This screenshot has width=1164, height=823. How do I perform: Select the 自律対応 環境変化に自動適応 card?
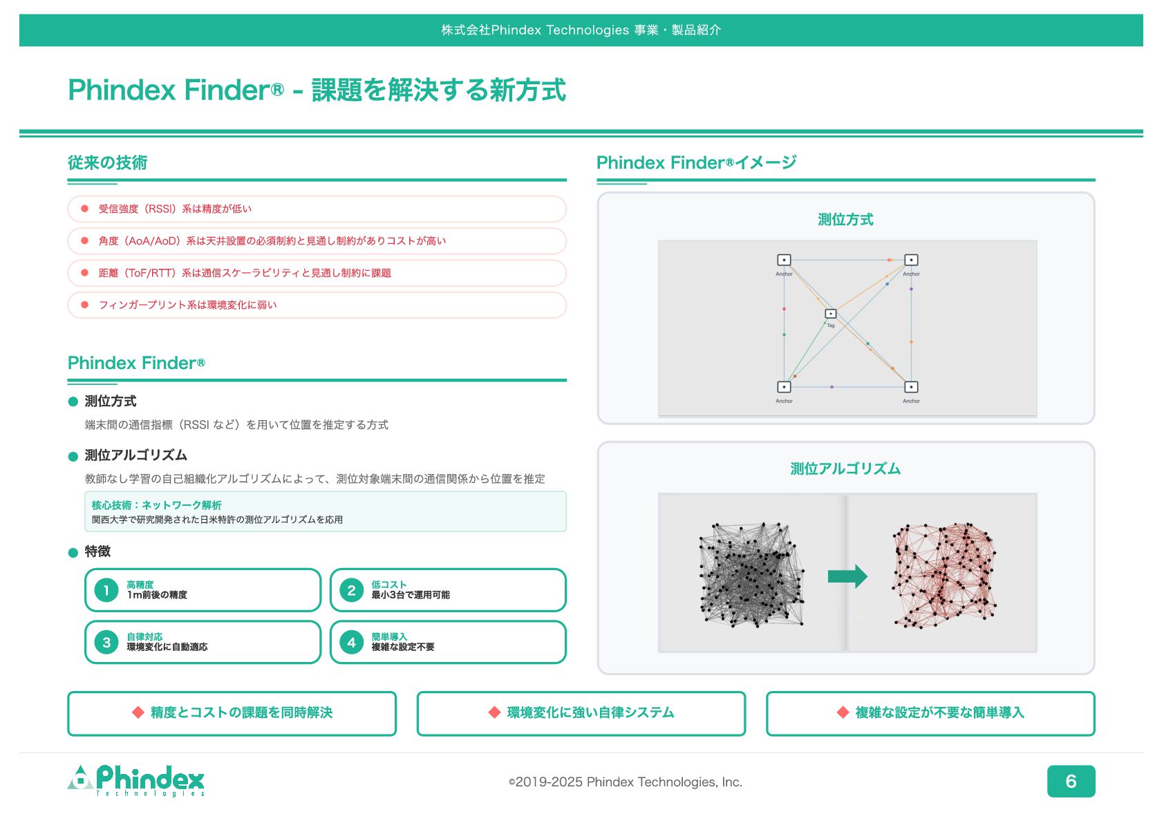coord(203,642)
